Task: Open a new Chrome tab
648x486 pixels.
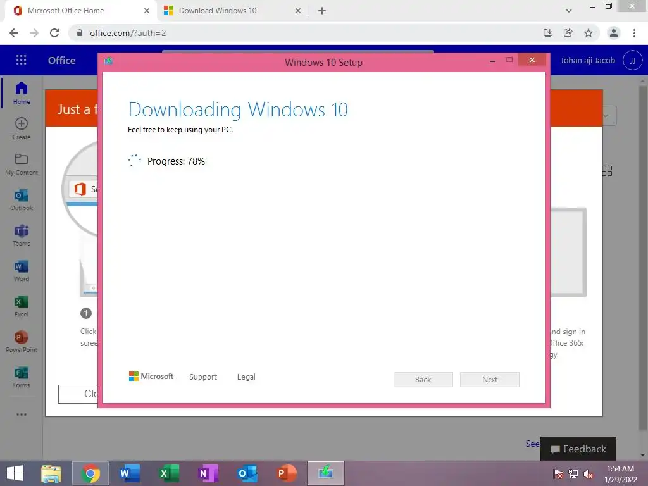Action: click(322, 11)
